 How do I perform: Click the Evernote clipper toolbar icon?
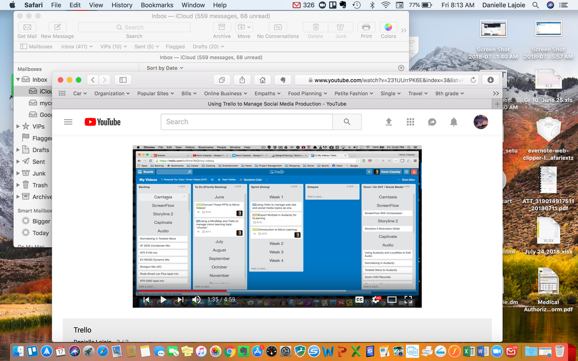coord(283,80)
